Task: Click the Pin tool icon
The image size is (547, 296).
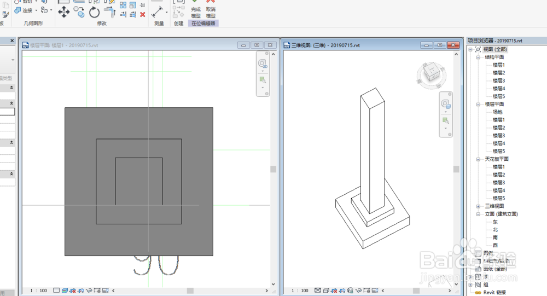Action: click(x=142, y=5)
